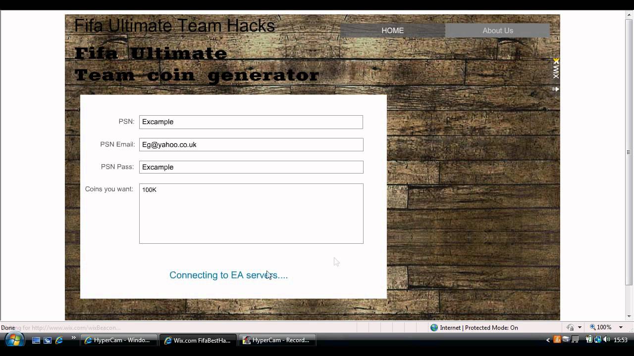634x356 pixels.
Task: Switch to HyperCam - Windo... taskbar button
Action: 119,340
